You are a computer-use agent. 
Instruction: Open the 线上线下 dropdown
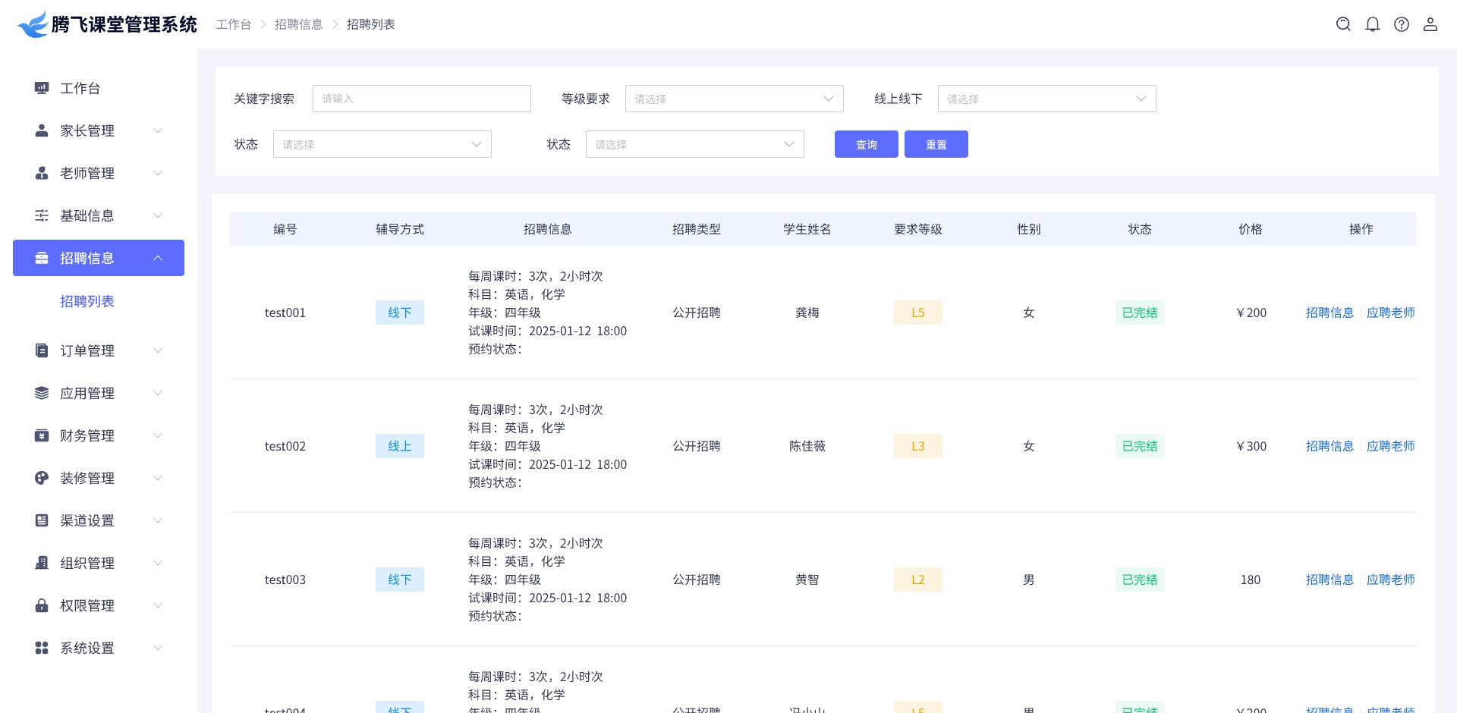click(x=1046, y=99)
